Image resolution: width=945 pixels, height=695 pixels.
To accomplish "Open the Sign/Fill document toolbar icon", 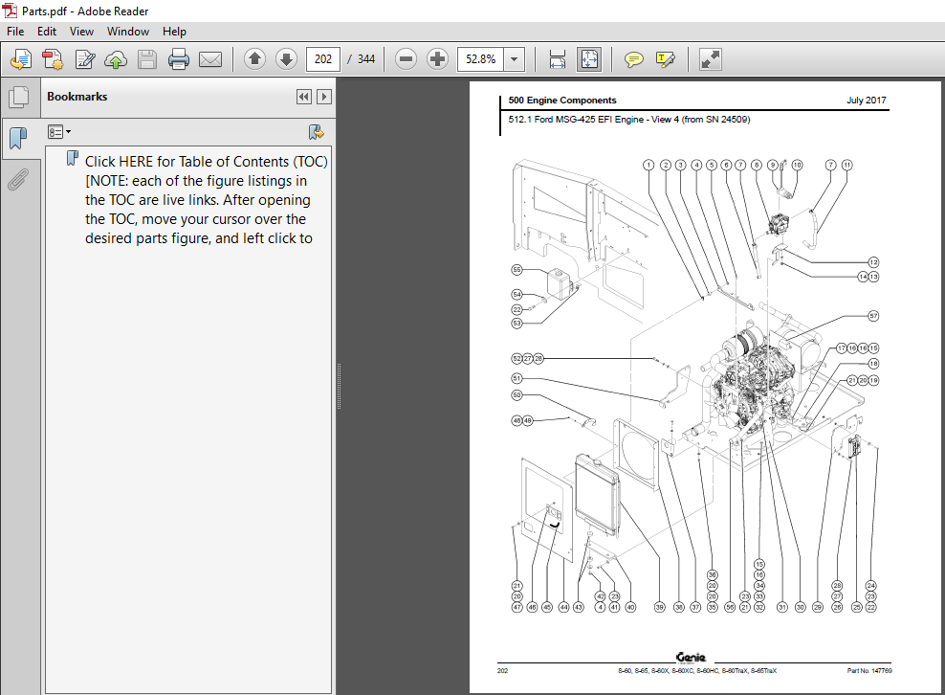I will (x=84, y=59).
